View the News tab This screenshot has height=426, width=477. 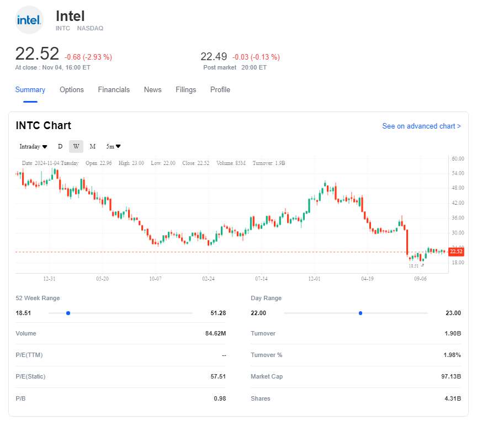pyautogui.click(x=152, y=90)
